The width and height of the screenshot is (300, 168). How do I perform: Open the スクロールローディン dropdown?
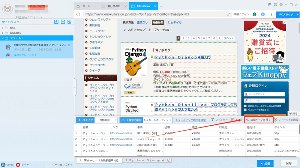157,120
